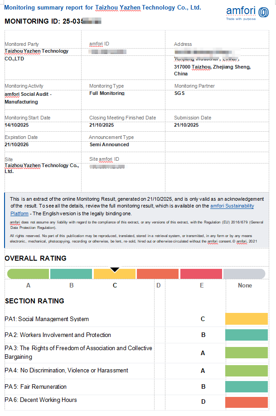The image size is (276, 416).
Task: Click the GDPR liability disclaimer paragraph
Action: tap(136, 225)
